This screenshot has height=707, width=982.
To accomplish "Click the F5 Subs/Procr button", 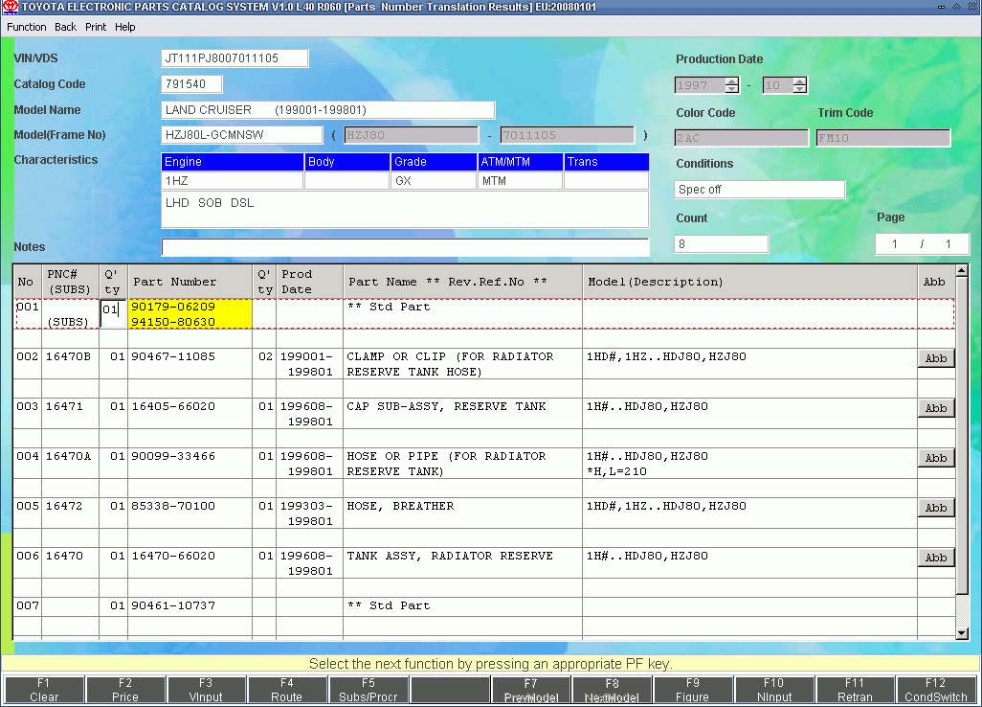I will click(x=368, y=690).
